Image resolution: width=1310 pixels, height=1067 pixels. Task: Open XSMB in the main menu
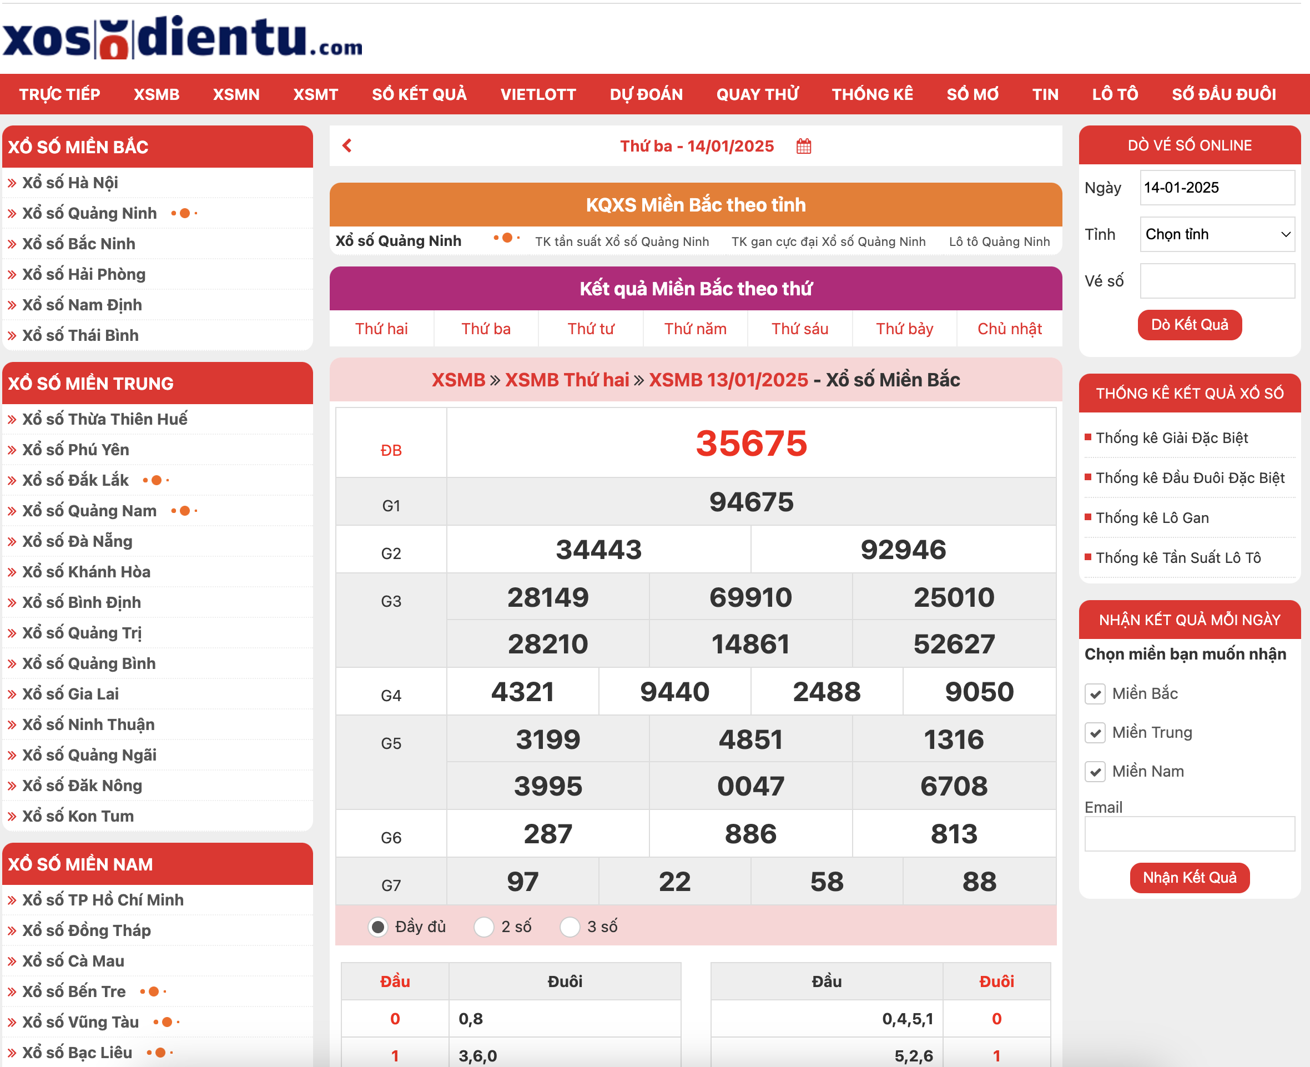click(157, 94)
